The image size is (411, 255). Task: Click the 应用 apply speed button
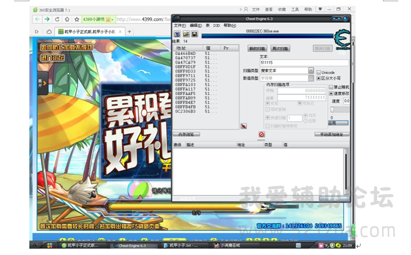[338, 123]
